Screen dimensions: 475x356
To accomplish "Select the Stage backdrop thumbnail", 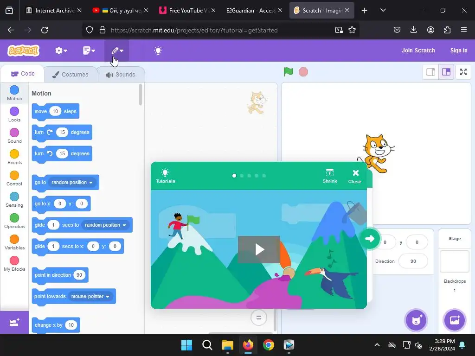I will pyautogui.click(x=455, y=261).
